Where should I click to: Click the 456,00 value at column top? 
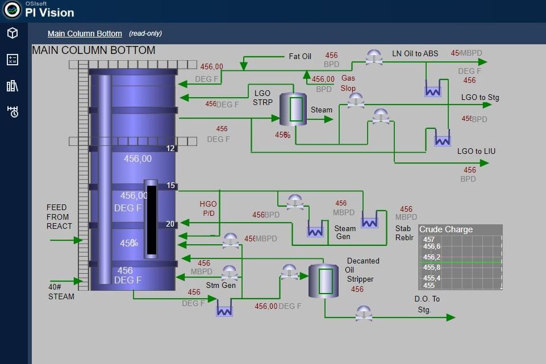[x=212, y=66]
